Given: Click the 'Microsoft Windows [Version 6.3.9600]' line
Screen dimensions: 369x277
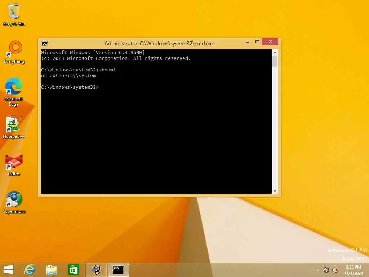Looking at the screenshot, I should (x=93, y=53).
